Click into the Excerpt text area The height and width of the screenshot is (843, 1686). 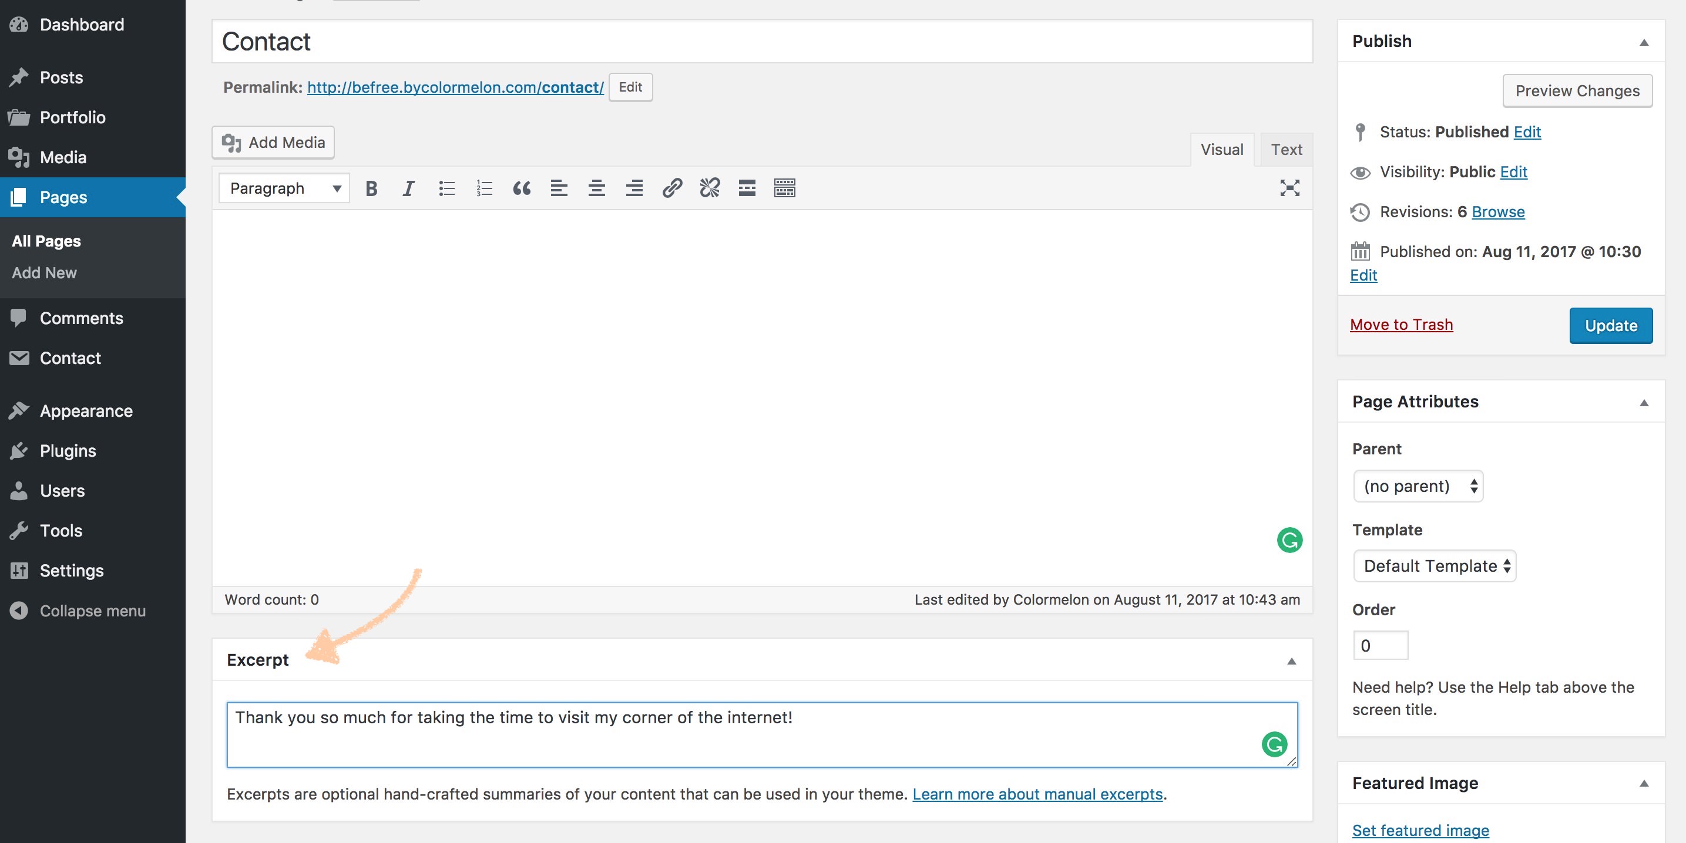(x=762, y=735)
